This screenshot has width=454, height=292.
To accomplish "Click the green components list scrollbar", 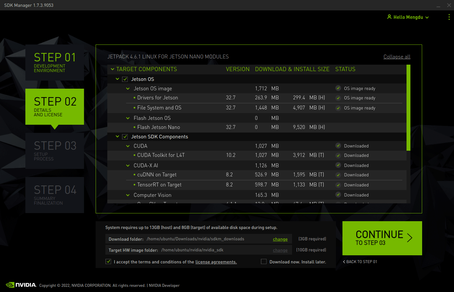I will pyautogui.click(x=408, y=108).
